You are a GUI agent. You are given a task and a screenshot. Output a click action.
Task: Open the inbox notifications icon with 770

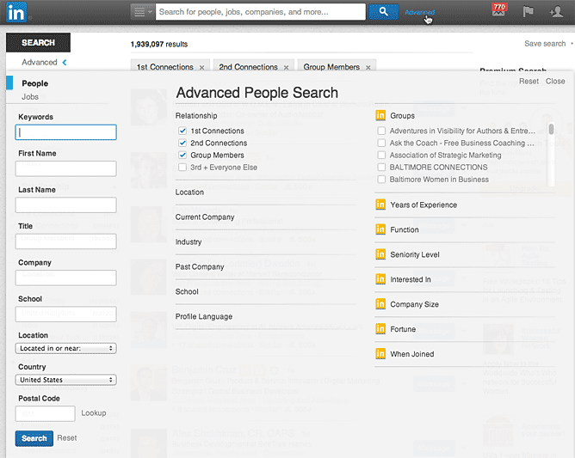tap(498, 10)
